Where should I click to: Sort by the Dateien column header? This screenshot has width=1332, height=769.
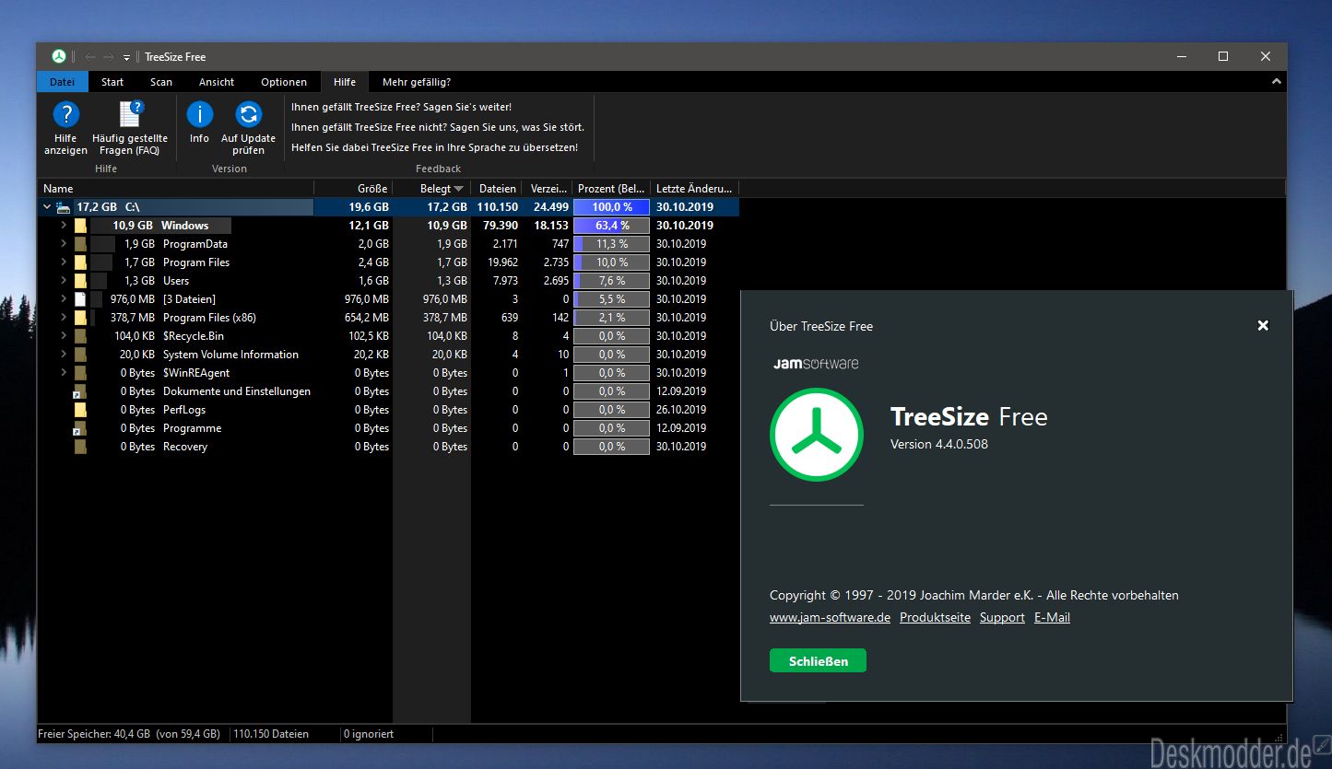click(x=498, y=188)
